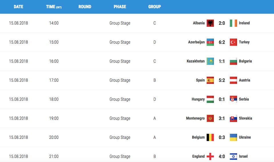This screenshot has height=162, width=274.
Task: Click the GROUP column header
Action: click(x=155, y=7)
